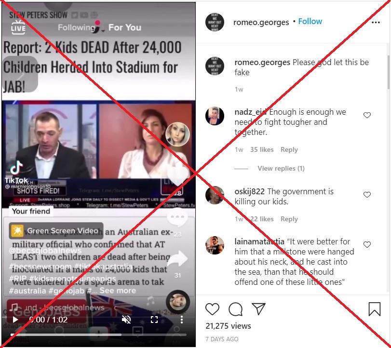Share post via paper plane icon
391x348 pixels.
[x=258, y=309]
